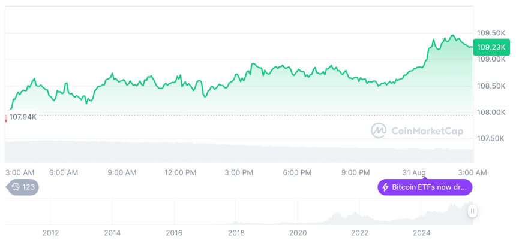Jump to 2018 in the range navigator
Screen dimensions: 516x240
pos(236,233)
